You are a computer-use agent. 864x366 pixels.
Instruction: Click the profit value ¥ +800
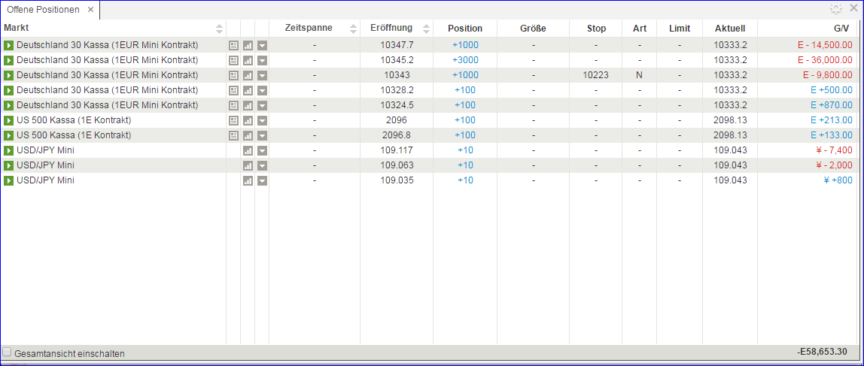click(x=837, y=180)
